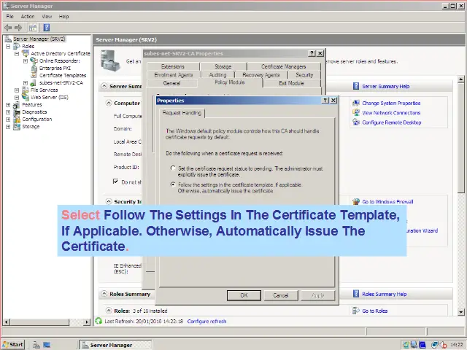
Task: Click OK in Properties dialog
Action: 244,295
